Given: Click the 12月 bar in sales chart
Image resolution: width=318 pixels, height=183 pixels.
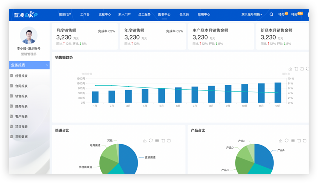Looking at the screenshot, I should click(278, 93).
